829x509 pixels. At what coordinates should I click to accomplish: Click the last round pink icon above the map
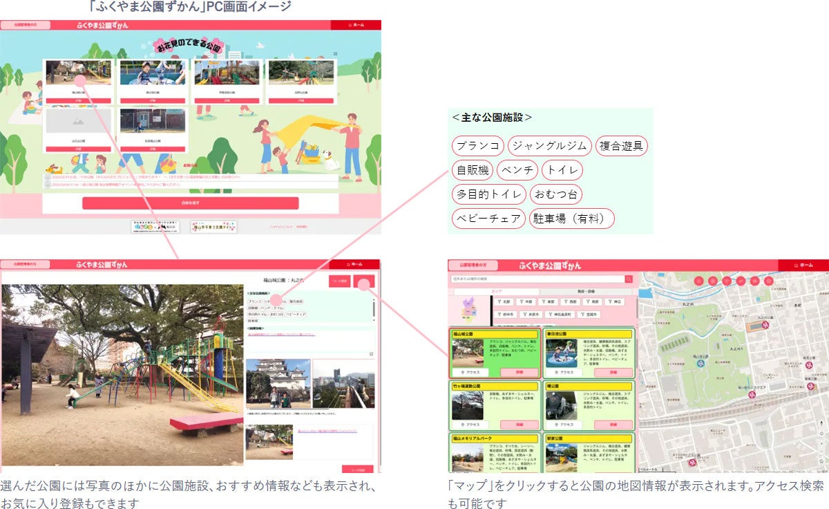click(x=769, y=281)
